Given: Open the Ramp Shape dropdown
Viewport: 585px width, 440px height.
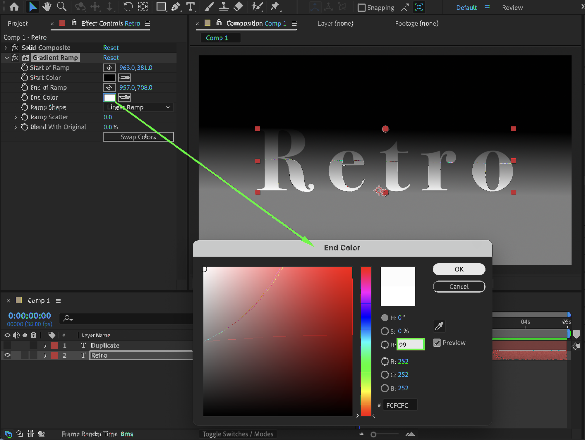Looking at the screenshot, I should 138,107.
